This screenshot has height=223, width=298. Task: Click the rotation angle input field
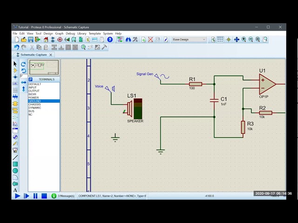(x=24, y=76)
